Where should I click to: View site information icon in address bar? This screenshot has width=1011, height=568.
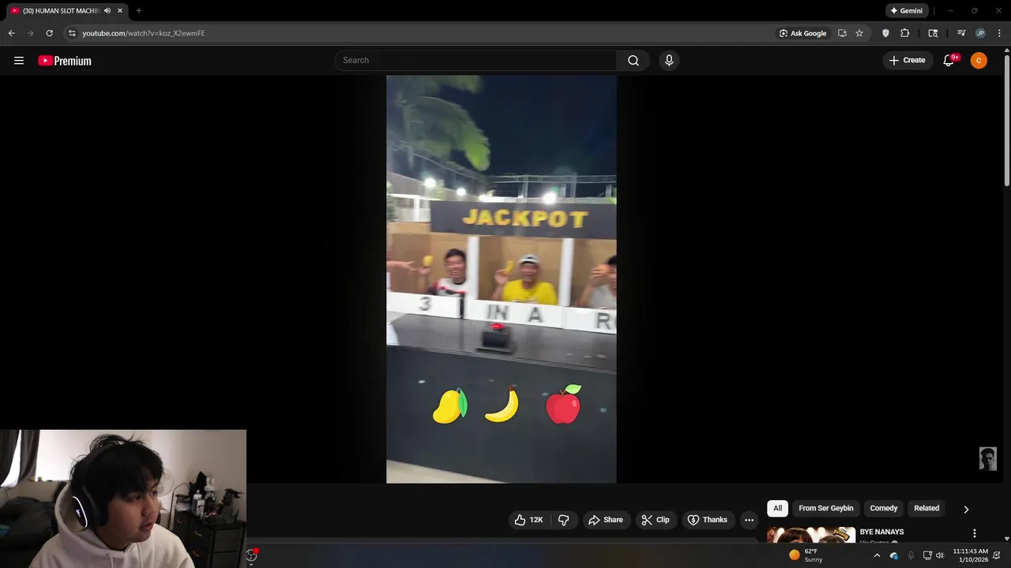[72, 33]
